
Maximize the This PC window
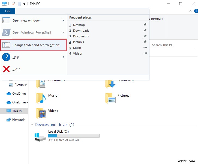181,4
